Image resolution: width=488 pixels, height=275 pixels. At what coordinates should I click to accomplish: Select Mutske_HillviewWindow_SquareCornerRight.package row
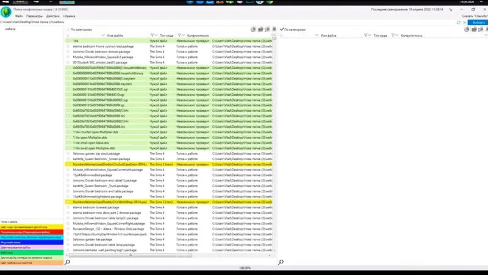click(x=169, y=224)
